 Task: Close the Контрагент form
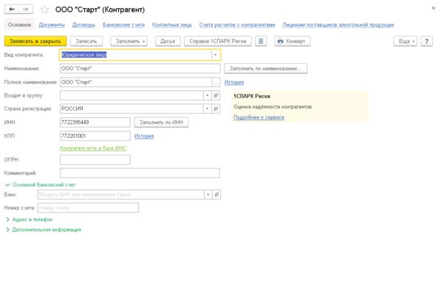[x=433, y=8]
